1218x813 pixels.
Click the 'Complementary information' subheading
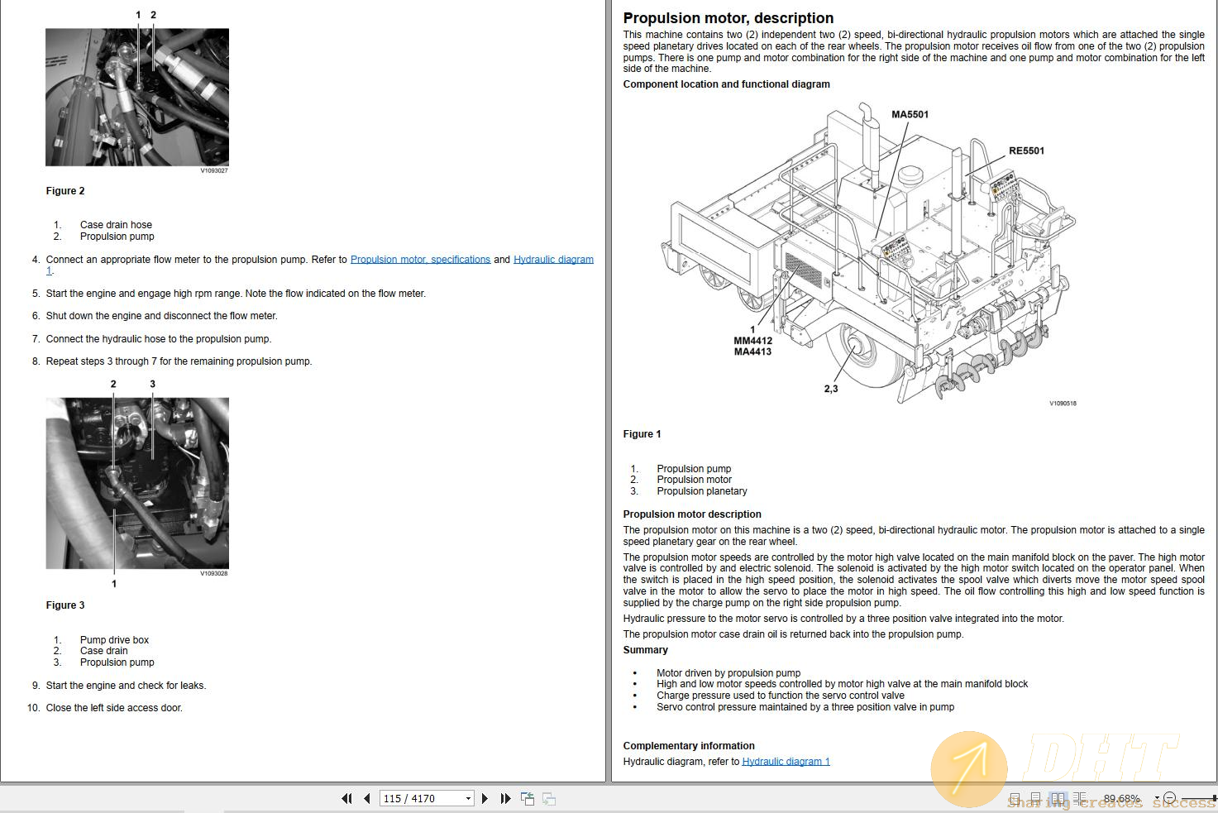point(689,746)
